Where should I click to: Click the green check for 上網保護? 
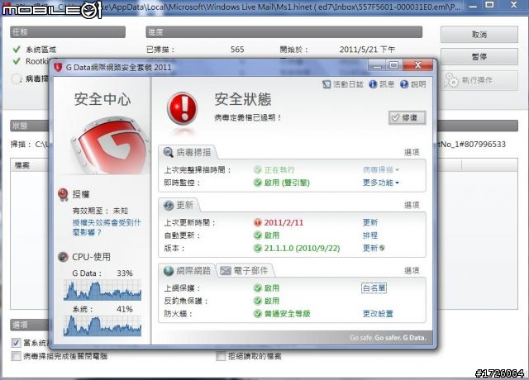coord(258,288)
